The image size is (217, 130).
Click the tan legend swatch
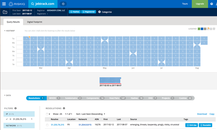click(x=205, y=29)
